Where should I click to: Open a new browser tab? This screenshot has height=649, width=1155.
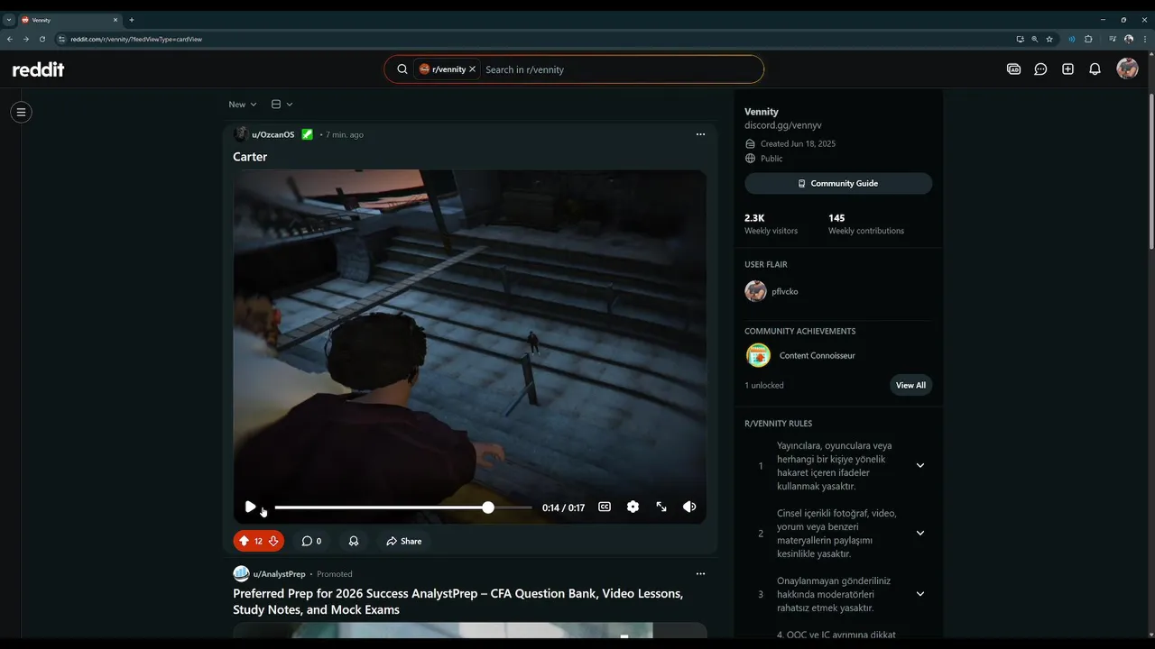tap(132, 20)
